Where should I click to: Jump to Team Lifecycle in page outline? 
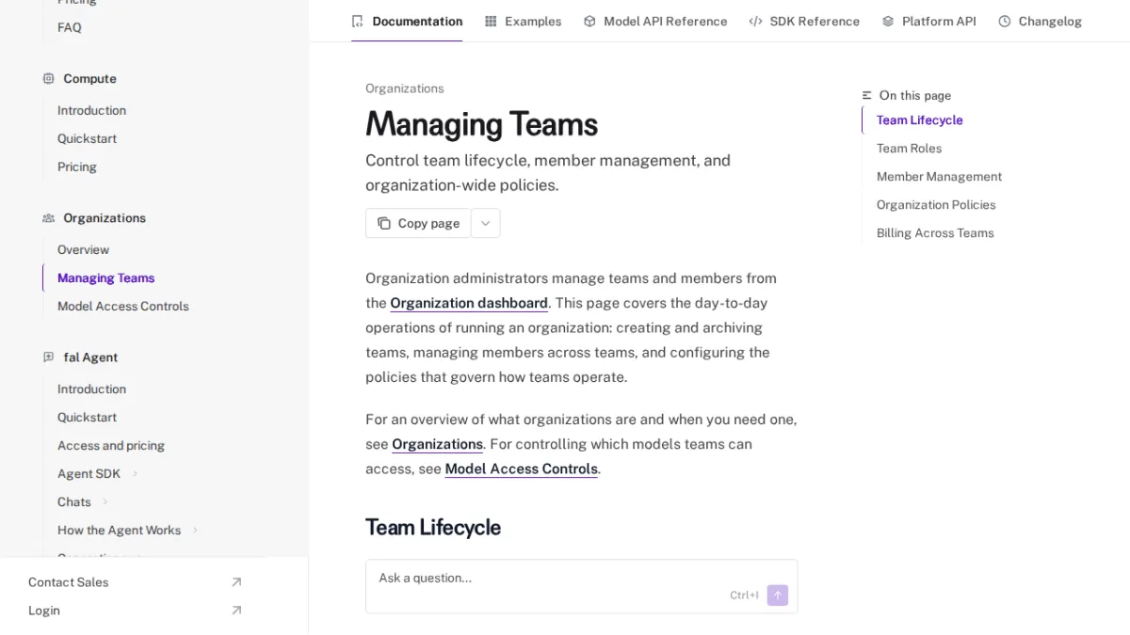coord(919,120)
